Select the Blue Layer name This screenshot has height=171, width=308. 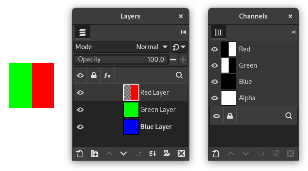(x=156, y=127)
